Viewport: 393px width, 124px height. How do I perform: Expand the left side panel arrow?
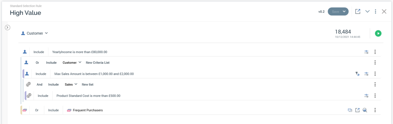point(7,27)
